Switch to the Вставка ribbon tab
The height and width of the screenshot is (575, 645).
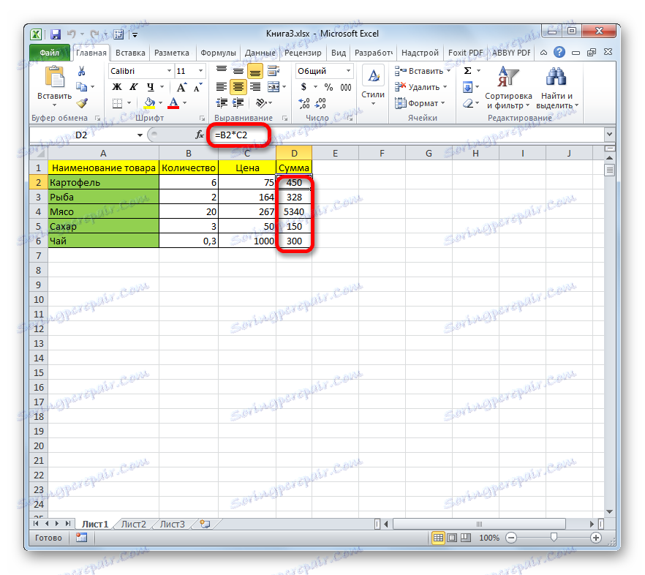pyautogui.click(x=130, y=53)
